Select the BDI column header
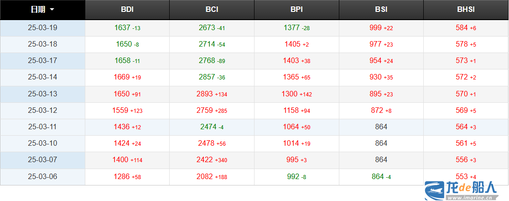 [127, 10]
